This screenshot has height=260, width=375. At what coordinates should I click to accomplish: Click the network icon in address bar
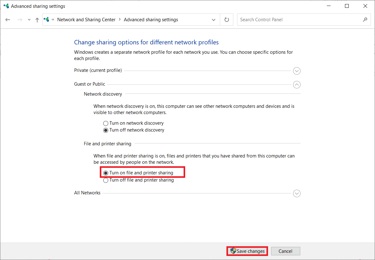pyautogui.click(x=47, y=20)
